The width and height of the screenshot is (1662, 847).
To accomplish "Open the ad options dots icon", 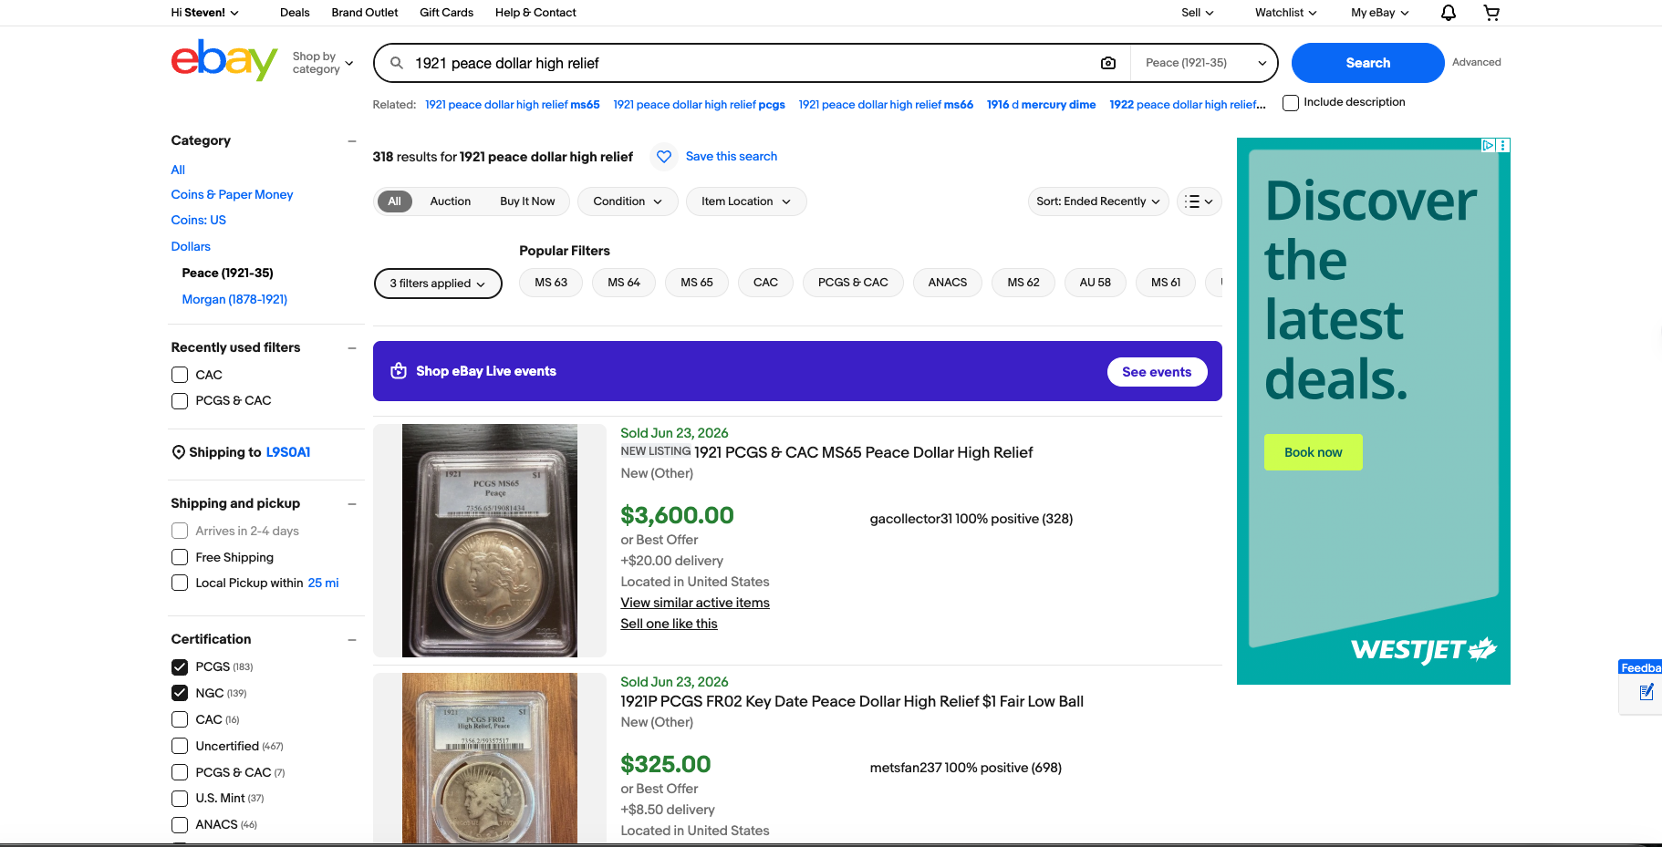I will (x=1503, y=145).
